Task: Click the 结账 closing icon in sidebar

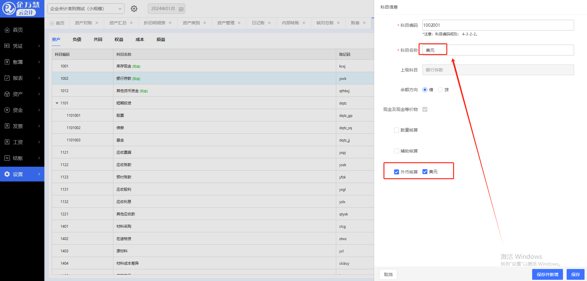Action: (7, 158)
